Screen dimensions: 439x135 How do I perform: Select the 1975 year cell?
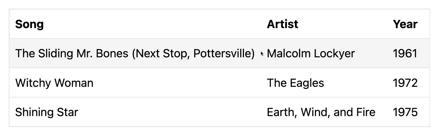(405, 112)
